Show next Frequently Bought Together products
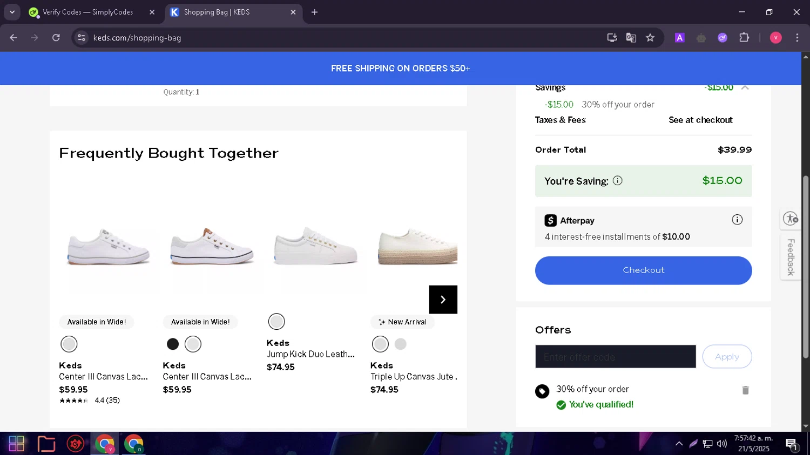 coord(443,300)
